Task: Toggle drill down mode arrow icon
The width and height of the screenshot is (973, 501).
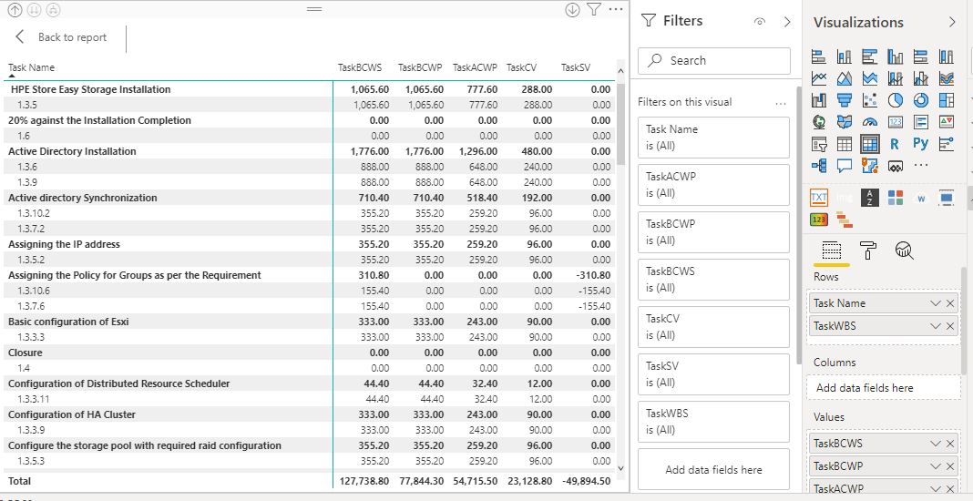Action: [x=572, y=9]
